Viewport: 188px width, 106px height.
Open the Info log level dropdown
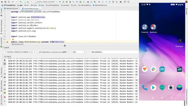pyautogui.click(x=79, y=52)
